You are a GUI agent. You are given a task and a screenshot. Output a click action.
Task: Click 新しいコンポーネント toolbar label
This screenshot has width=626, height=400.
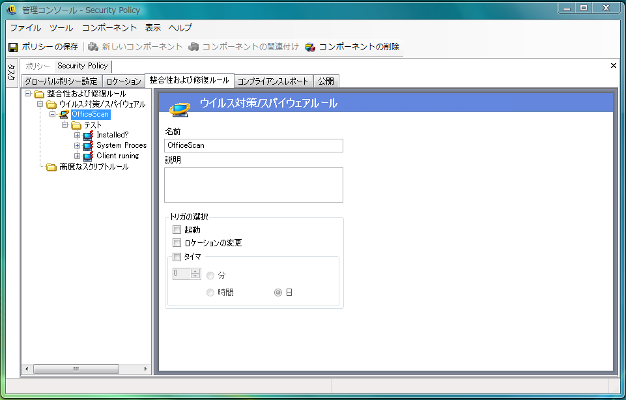coord(142,47)
